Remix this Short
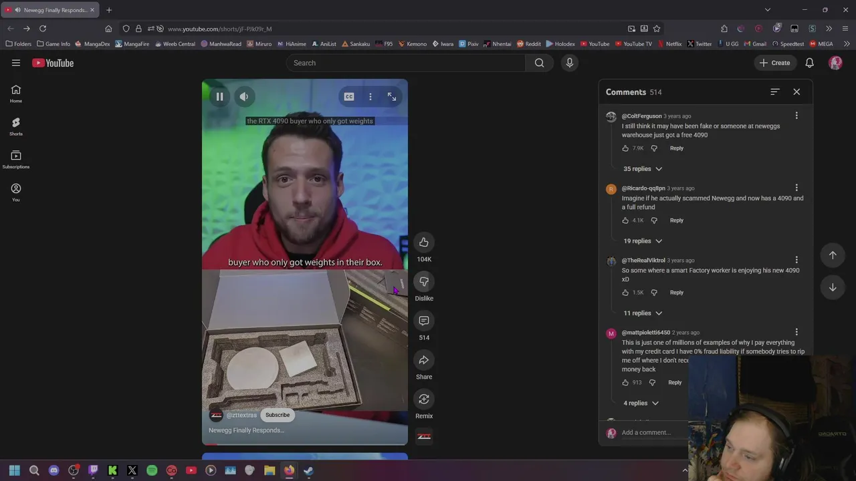Image resolution: width=856 pixels, height=481 pixels. 424,399
